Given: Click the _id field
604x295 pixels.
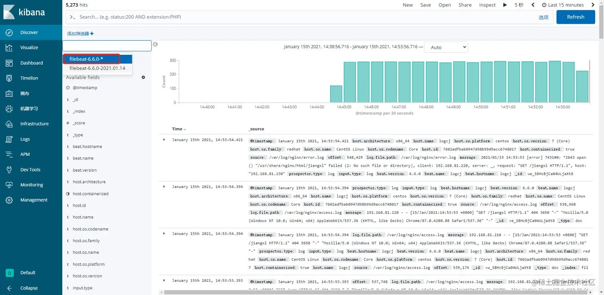Looking at the screenshot, I should coord(75,100).
